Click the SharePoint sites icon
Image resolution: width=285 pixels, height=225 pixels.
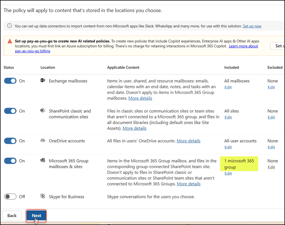click(x=43, y=110)
